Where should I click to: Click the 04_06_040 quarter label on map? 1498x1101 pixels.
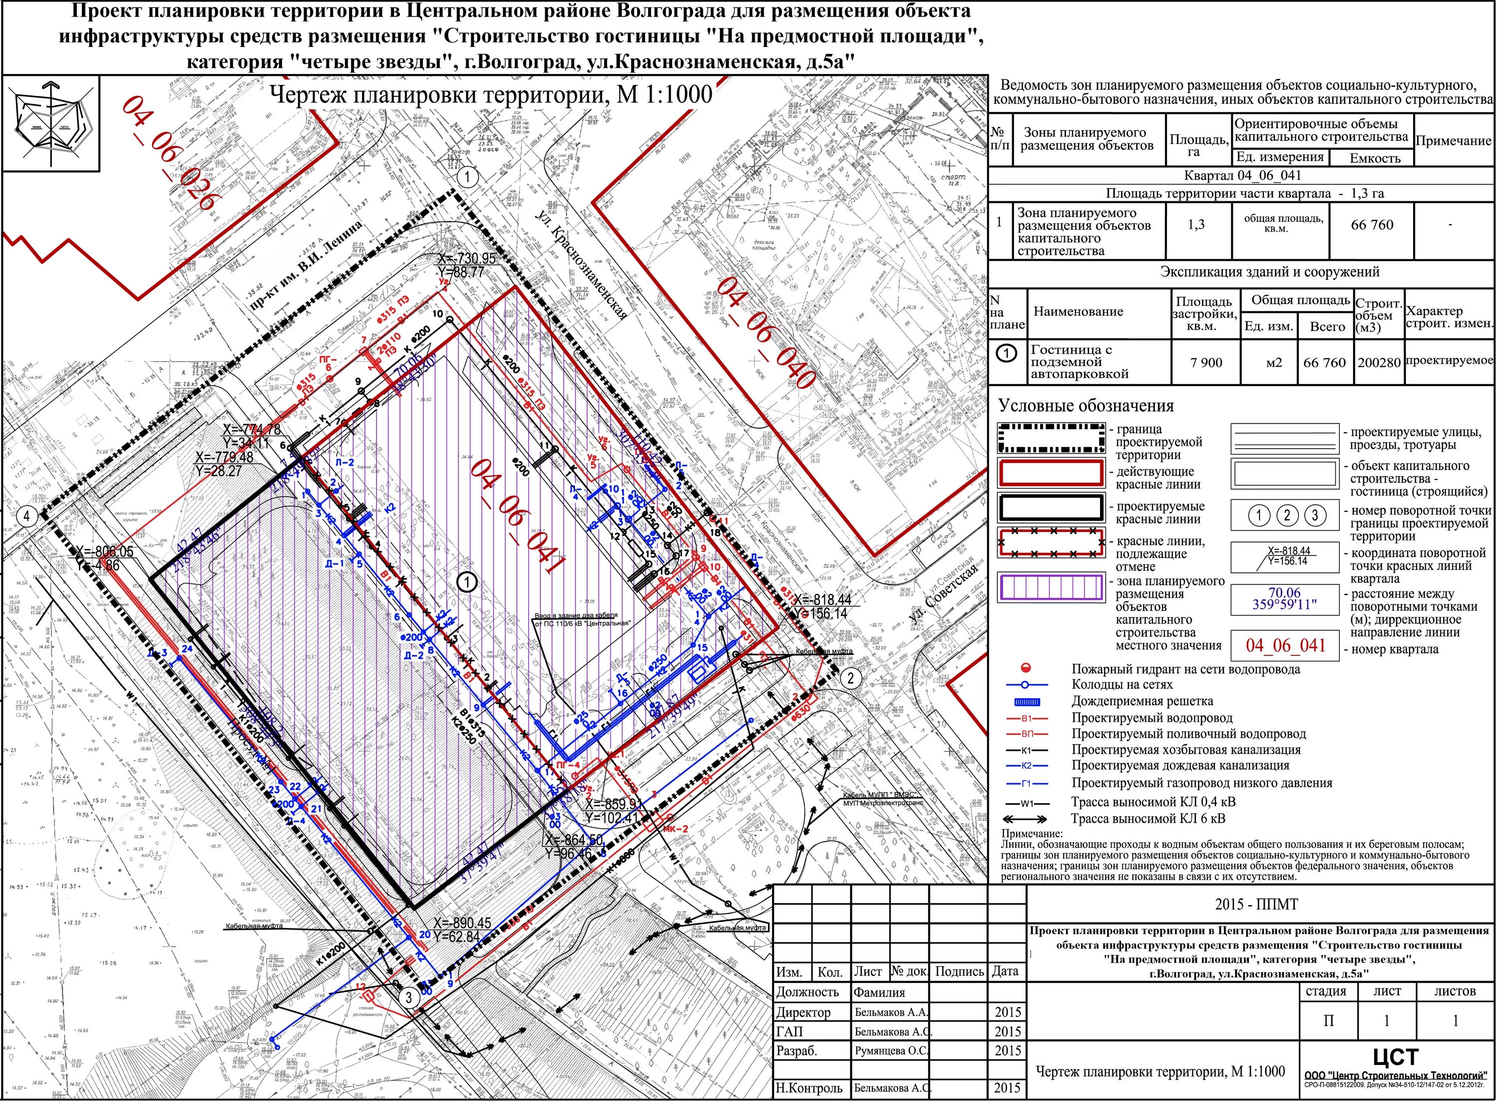(765, 333)
